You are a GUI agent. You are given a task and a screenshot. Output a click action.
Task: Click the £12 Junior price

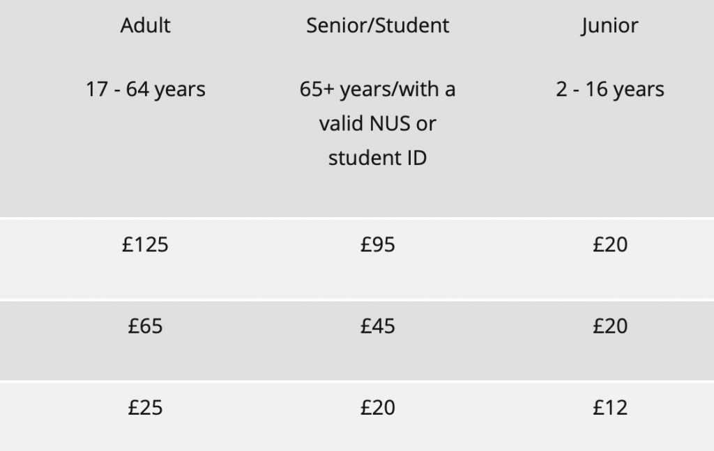click(x=610, y=408)
